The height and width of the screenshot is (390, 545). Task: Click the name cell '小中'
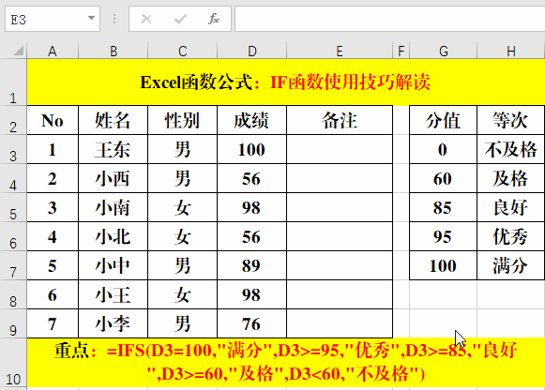pos(114,265)
